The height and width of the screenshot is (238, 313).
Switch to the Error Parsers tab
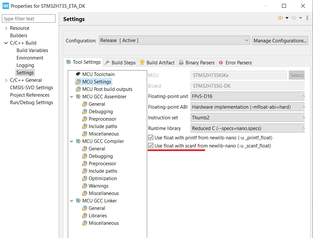tap(235, 63)
